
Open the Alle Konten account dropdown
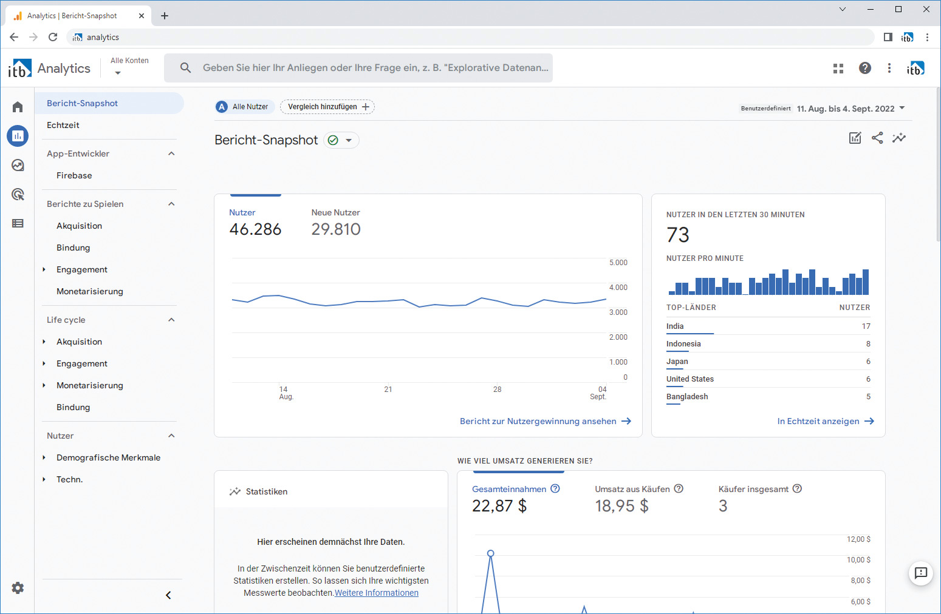click(129, 66)
